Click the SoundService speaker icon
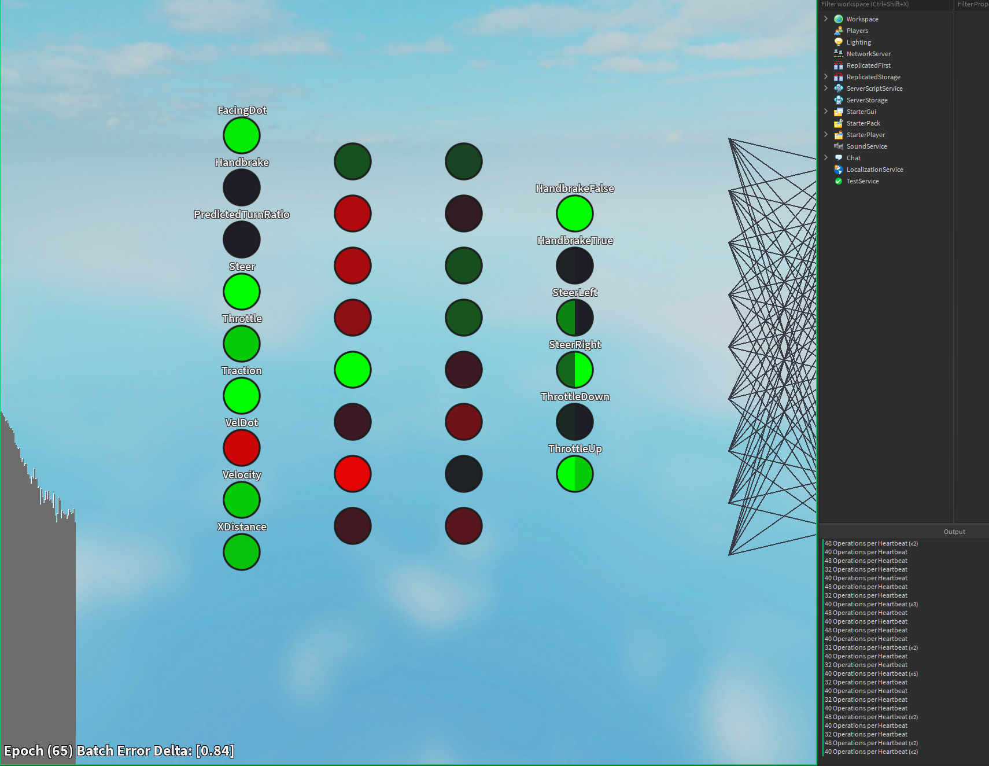 [838, 146]
